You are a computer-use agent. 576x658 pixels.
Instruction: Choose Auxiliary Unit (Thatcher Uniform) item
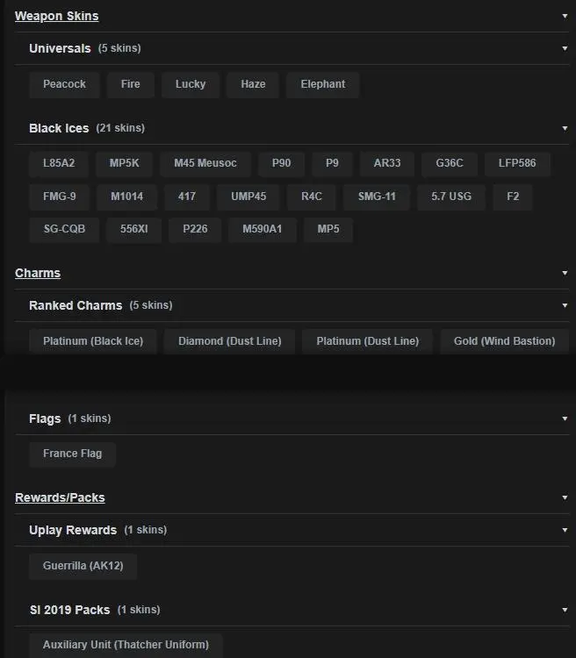coord(126,645)
